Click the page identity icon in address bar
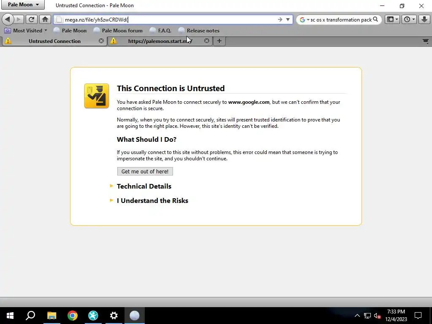Image resolution: width=432 pixels, height=324 pixels. click(59, 19)
